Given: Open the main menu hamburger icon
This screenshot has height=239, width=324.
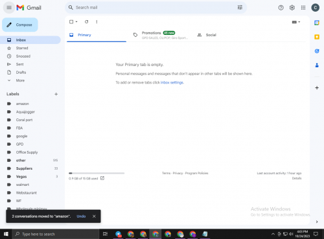Looking at the screenshot, I should pyautogui.click(x=9, y=8).
